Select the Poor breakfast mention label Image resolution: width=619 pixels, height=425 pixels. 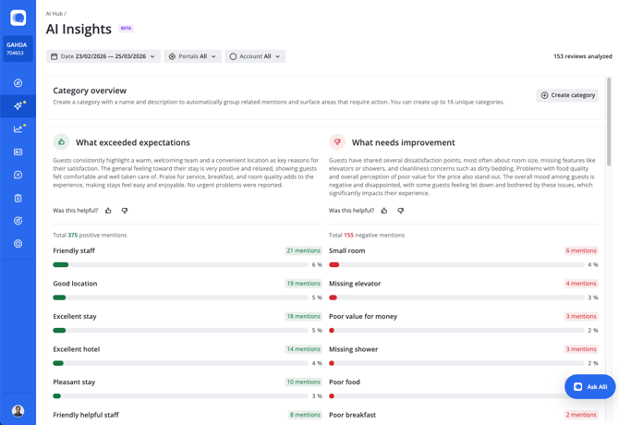point(352,415)
